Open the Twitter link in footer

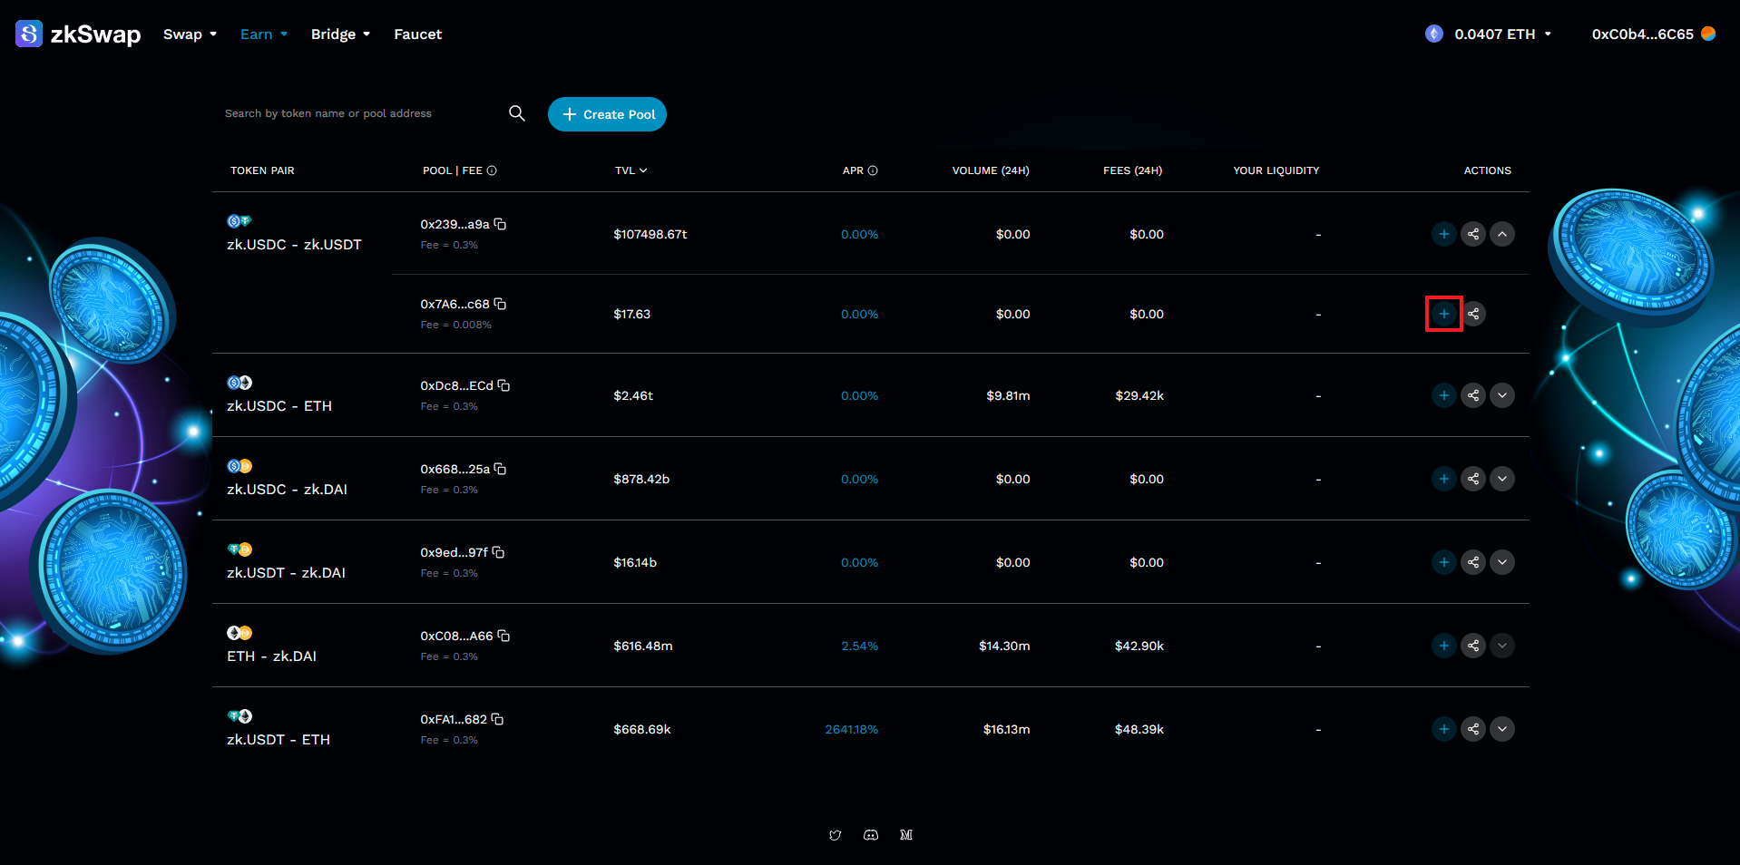tap(835, 835)
